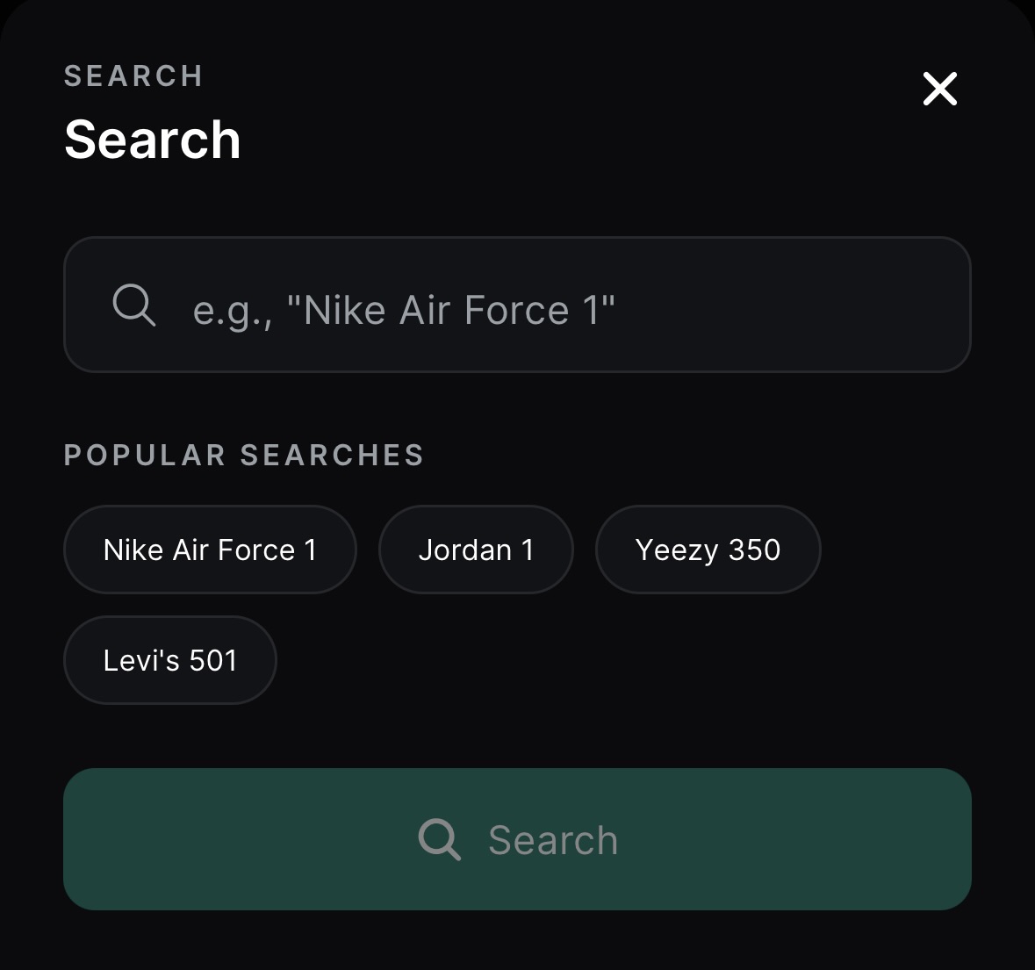The width and height of the screenshot is (1035, 970).
Task: Close the search dialog with the X icon
Action: point(939,89)
